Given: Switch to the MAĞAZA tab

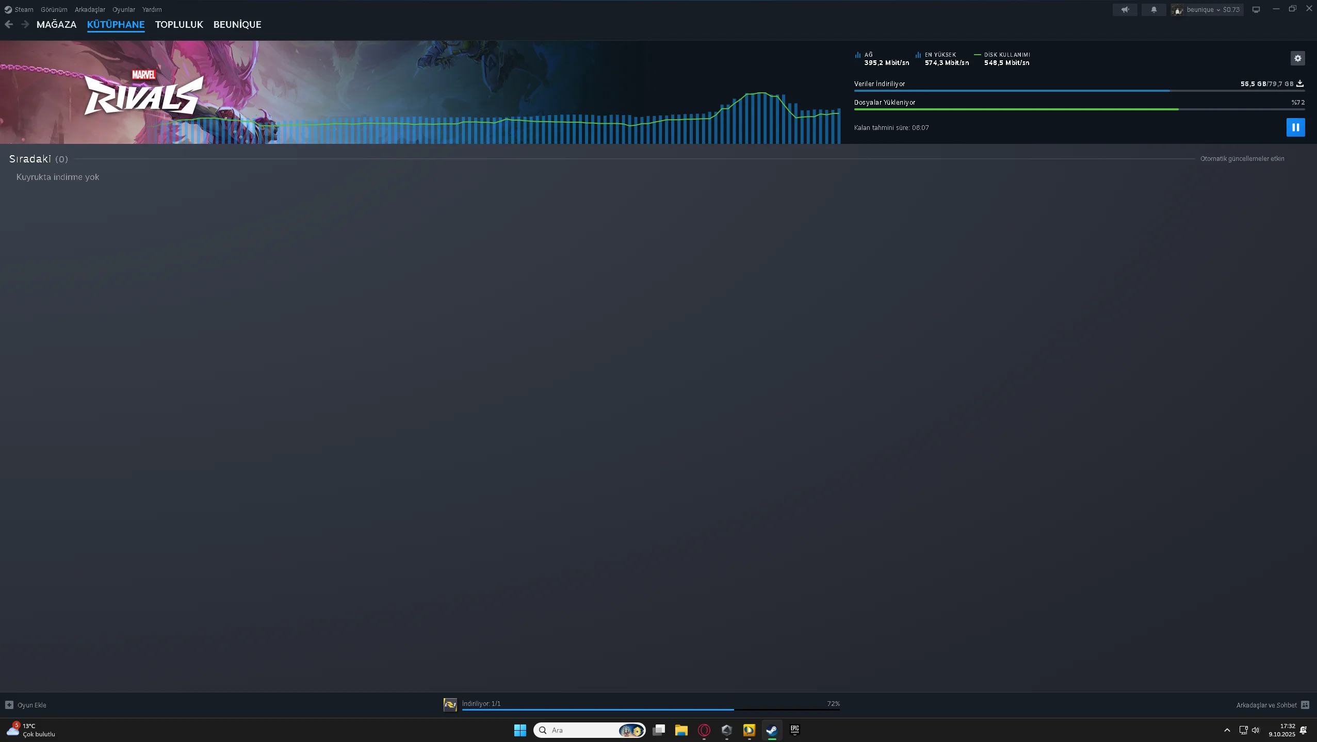Looking at the screenshot, I should coord(56,25).
